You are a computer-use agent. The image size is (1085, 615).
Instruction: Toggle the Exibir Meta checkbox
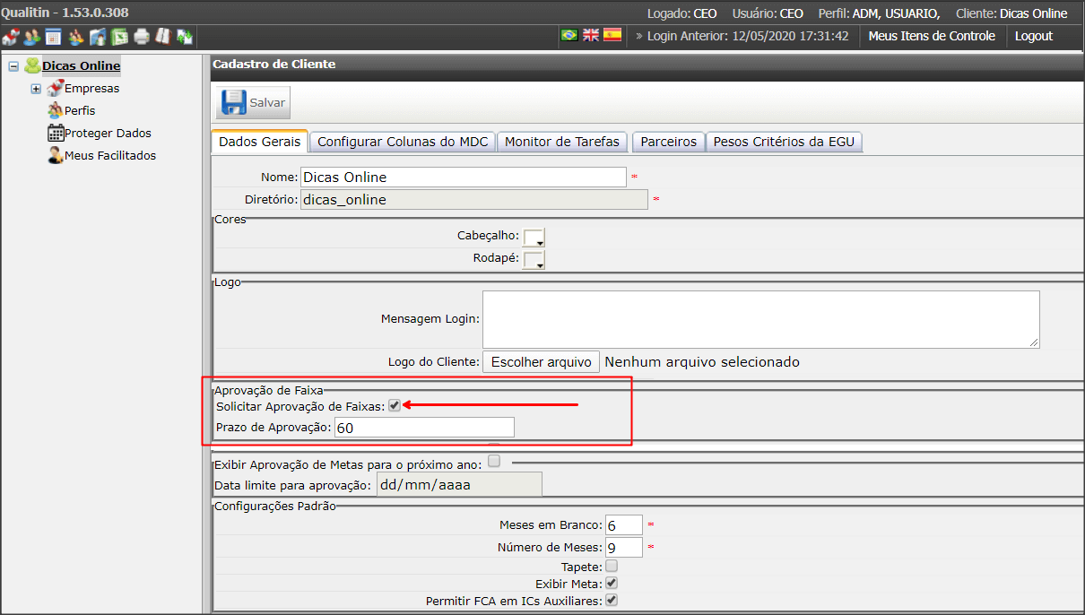point(612,584)
